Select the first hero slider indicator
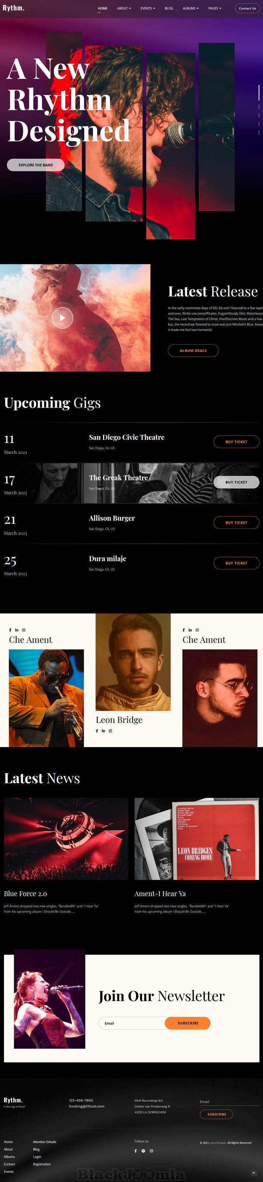 click(x=259, y=93)
